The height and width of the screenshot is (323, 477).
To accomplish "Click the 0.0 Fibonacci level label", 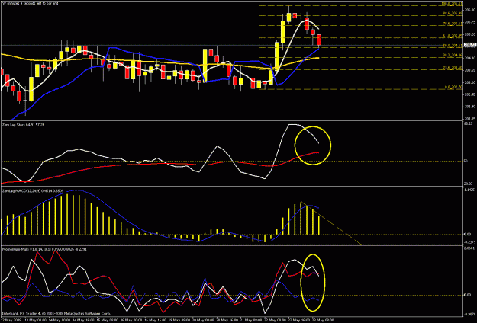I will pyautogui.click(x=453, y=87).
